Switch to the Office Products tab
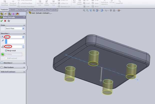The width and height of the screenshot is (155, 104). tap(51, 10)
